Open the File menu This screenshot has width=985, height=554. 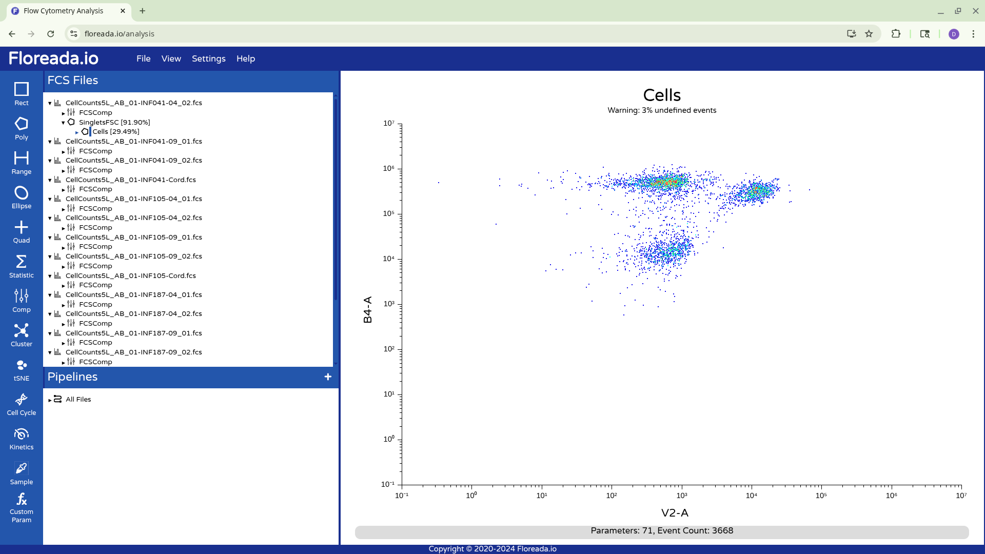[143, 58]
